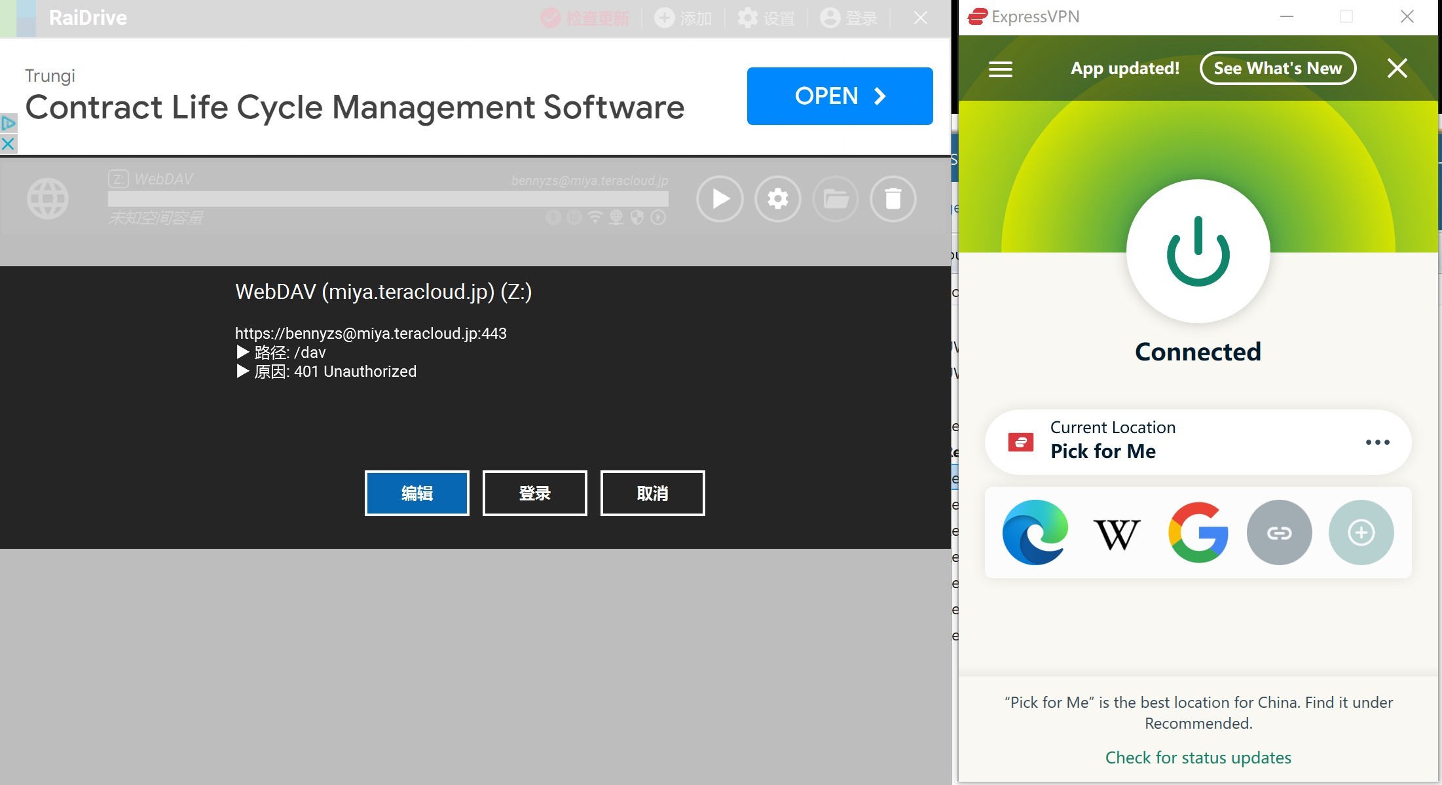The width and height of the screenshot is (1442, 785).
Task: Minimize the ExpressVPN window
Action: pos(1287,17)
